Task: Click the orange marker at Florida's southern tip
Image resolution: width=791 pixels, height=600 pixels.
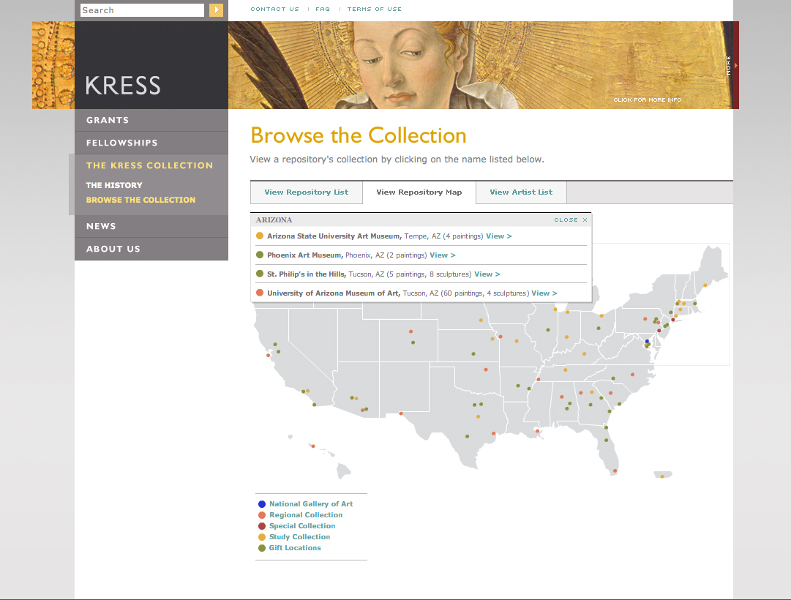Action: pos(615,470)
